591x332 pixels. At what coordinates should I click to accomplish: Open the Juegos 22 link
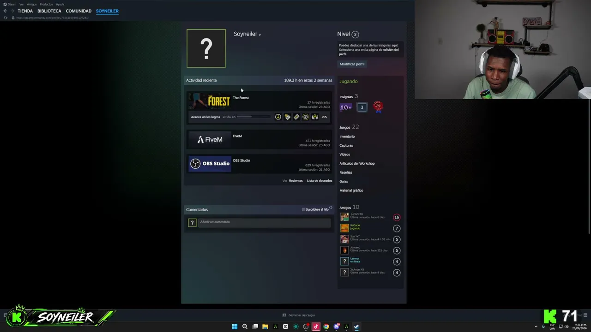pyautogui.click(x=349, y=127)
